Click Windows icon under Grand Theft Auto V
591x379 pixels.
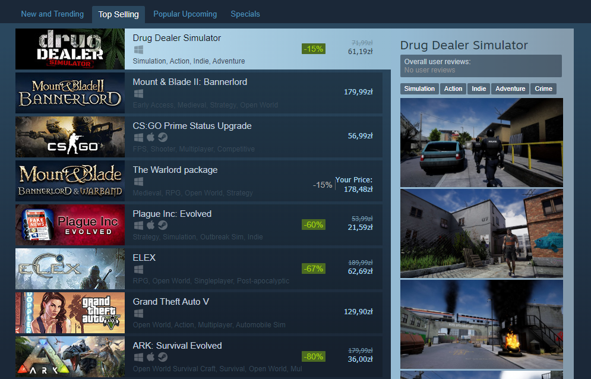click(x=138, y=314)
